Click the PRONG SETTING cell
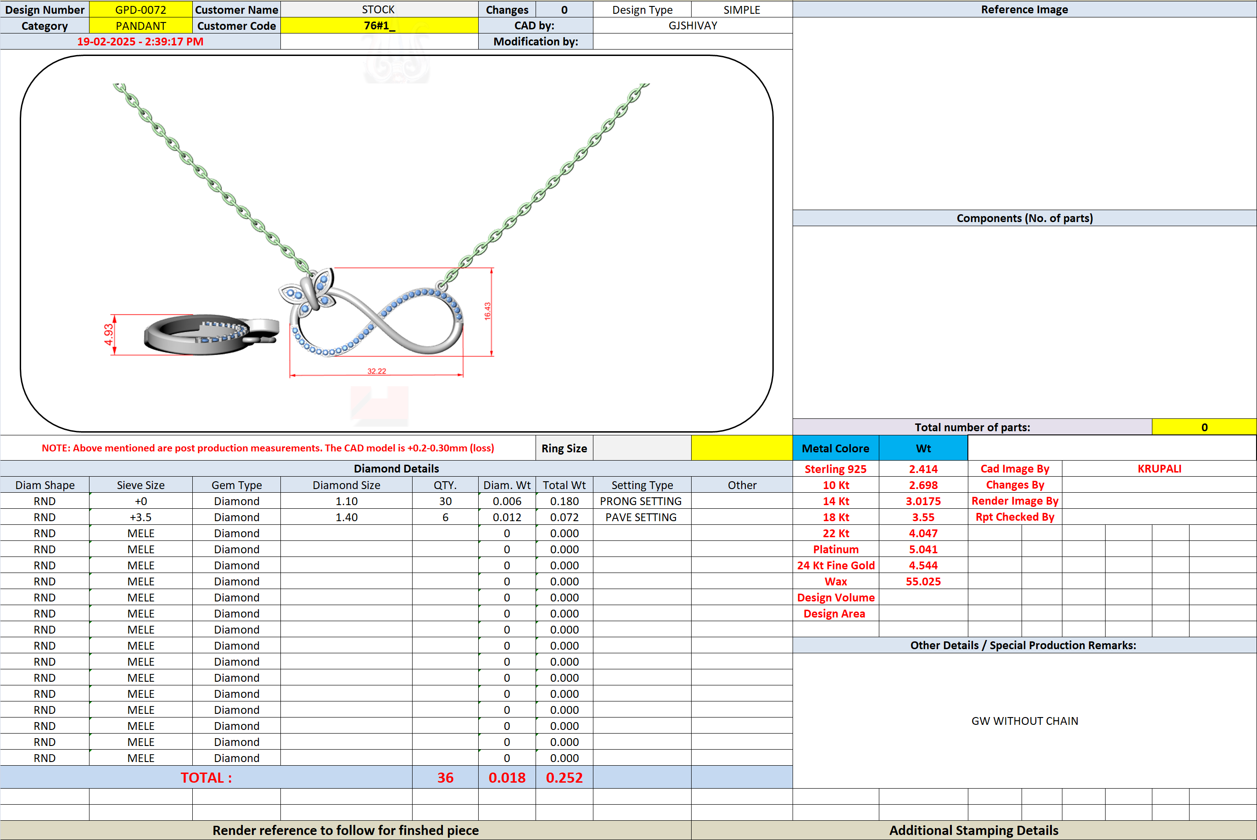Screen dimensions: 1257x840 [642, 501]
